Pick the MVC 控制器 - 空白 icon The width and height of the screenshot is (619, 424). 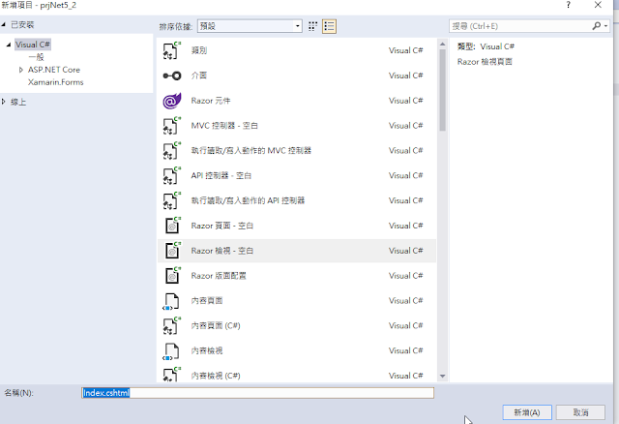click(172, 126)
